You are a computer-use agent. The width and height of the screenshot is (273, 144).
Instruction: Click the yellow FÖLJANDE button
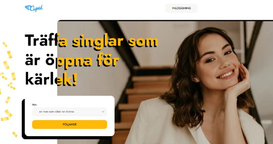click(70, 125)
